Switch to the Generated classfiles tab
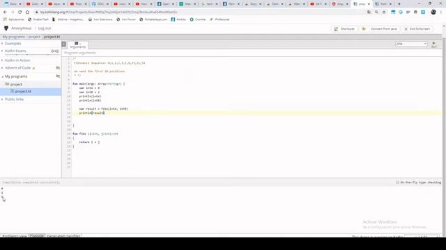This screenshot has height=250, width=446. pyautogui.click(x=63, y=236)
